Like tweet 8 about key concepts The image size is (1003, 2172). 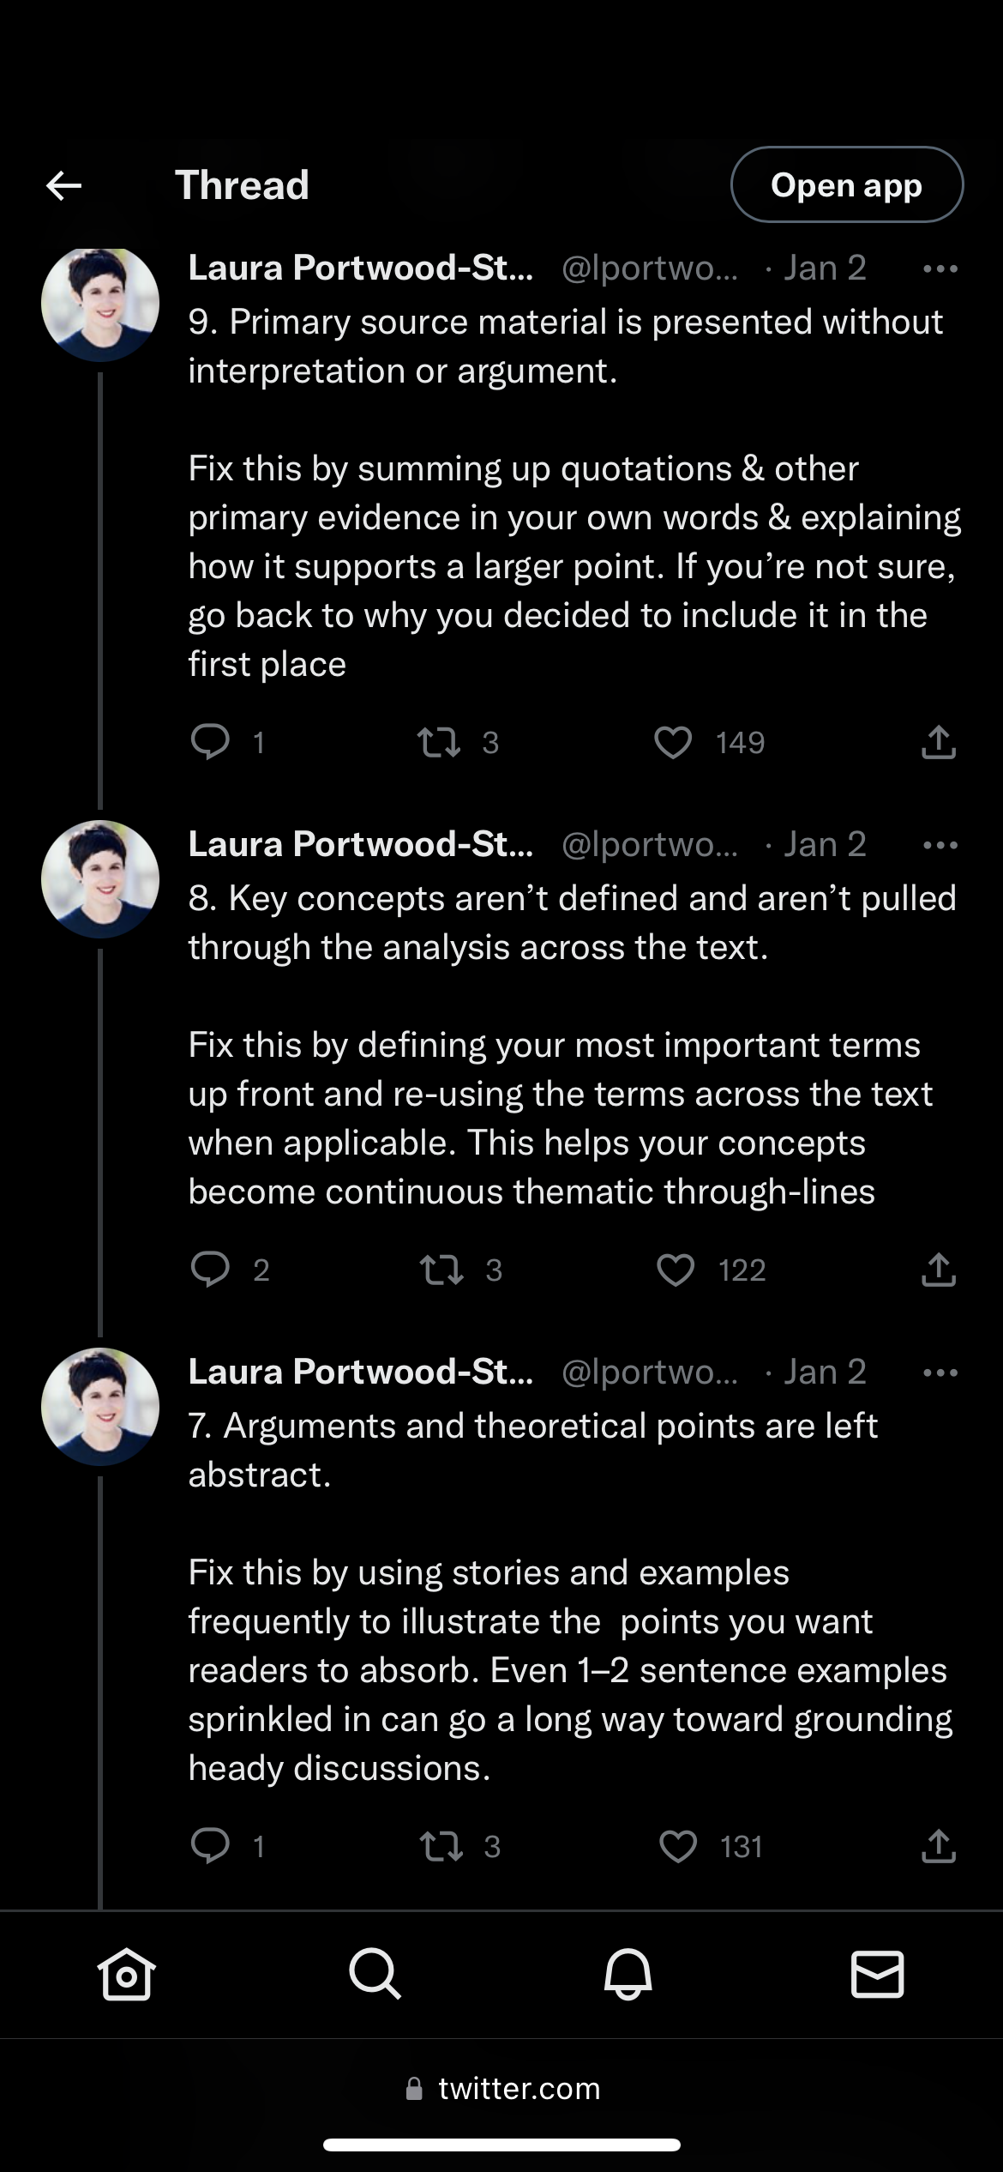(676, 1270)
